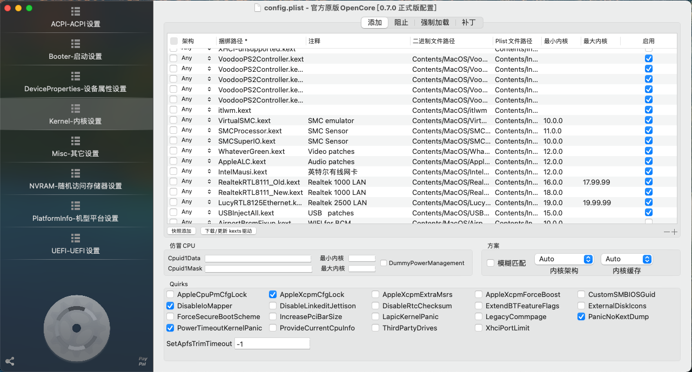Screen dimensions: 692x372
Task: Open the ACPI settings section icon
Action: point(76,11)
